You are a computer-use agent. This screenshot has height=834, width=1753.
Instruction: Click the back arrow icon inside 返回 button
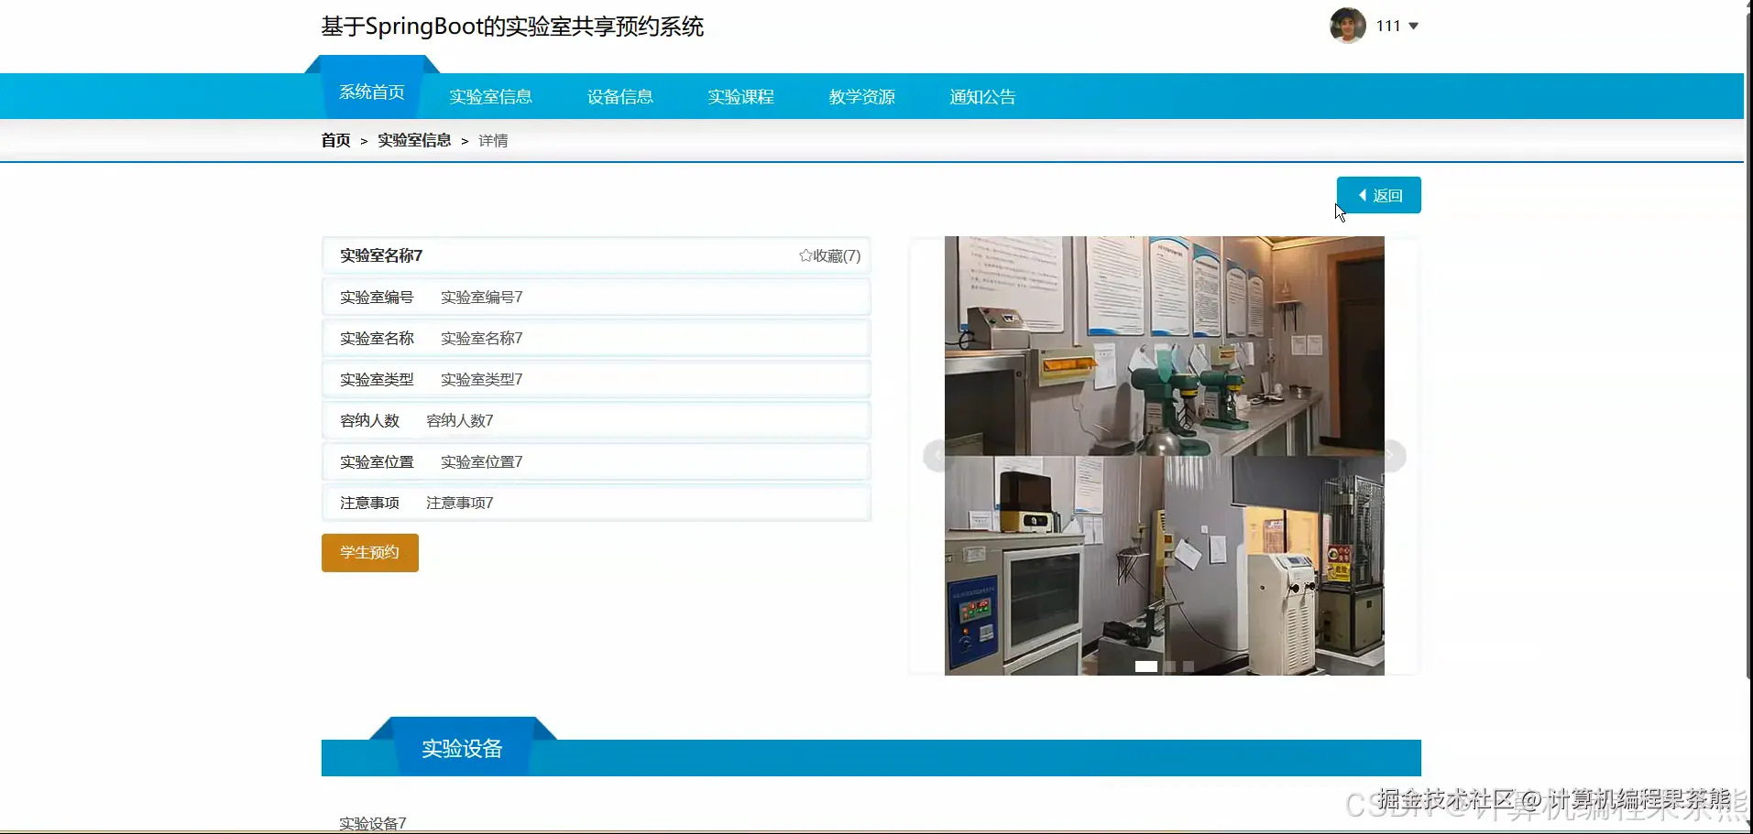[1364, 195]
